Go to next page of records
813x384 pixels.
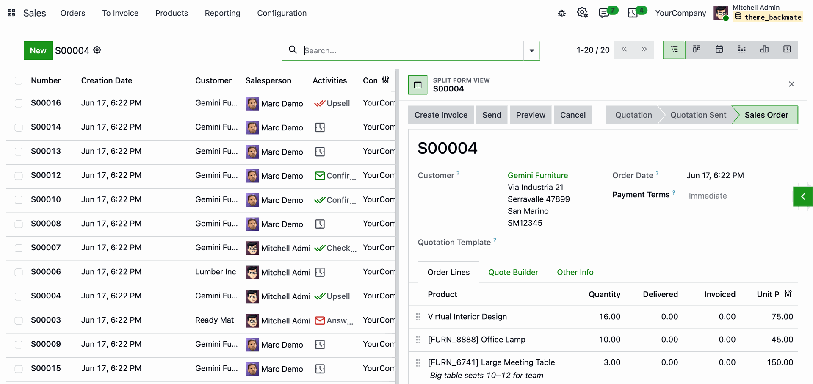click(x=644, y=50)
